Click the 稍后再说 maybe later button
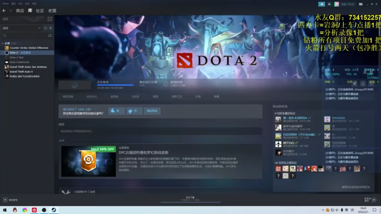The height and width of the screenshot is (214, 381). click(x=152, y=111)
